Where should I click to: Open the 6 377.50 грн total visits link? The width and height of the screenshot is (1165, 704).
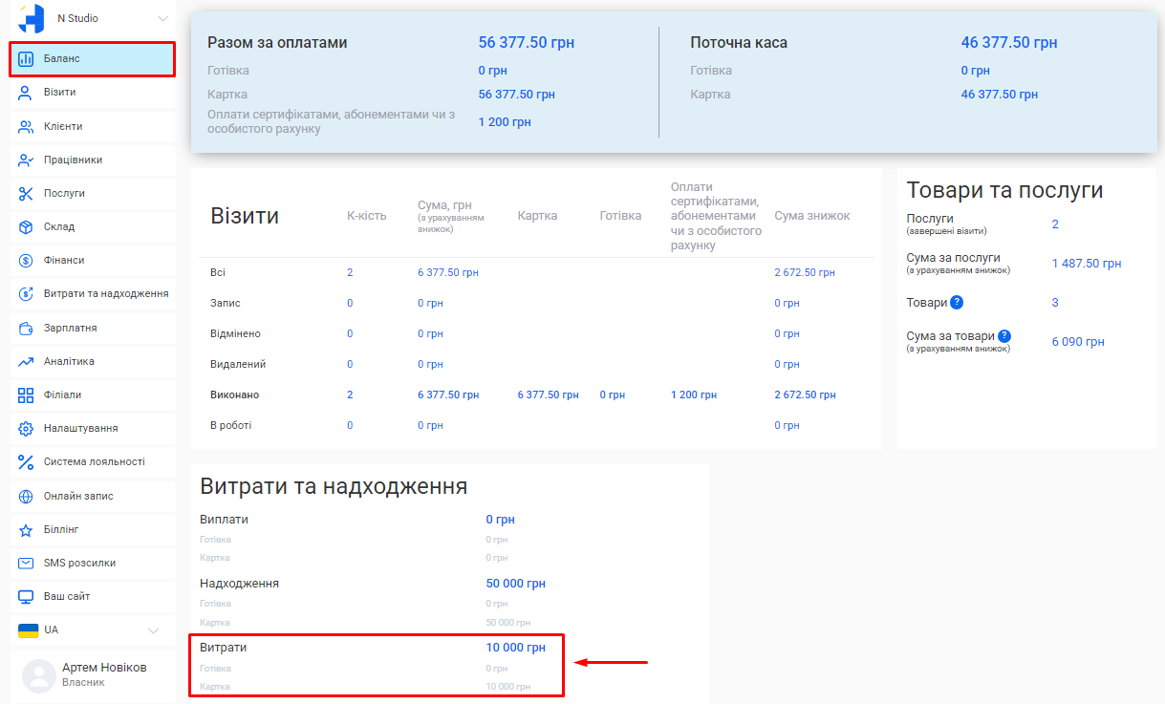(x=447, y=271)
